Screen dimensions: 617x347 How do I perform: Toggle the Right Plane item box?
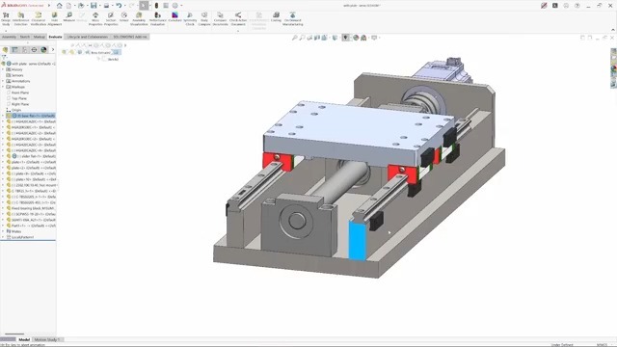(9, 104)
